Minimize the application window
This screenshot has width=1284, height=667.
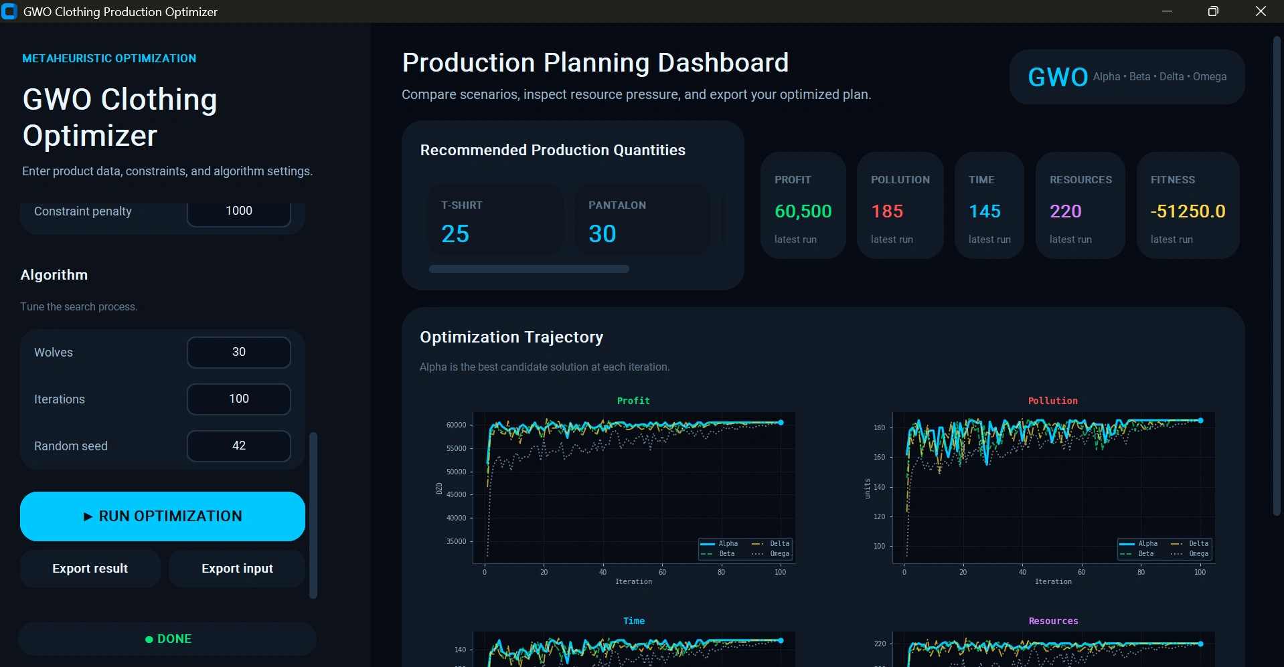pos(1167,11)
